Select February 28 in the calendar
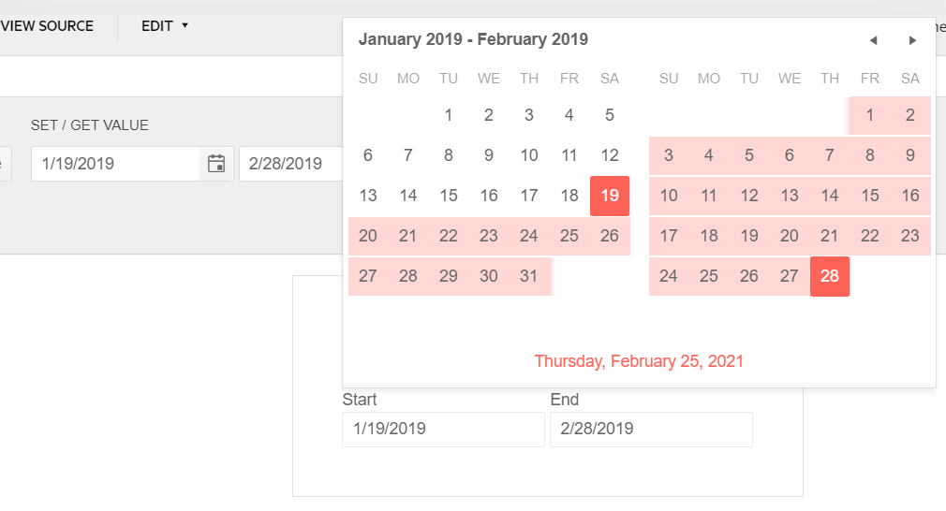The width and height of the screenshot is (946, 511). click(x=830, y=276)
